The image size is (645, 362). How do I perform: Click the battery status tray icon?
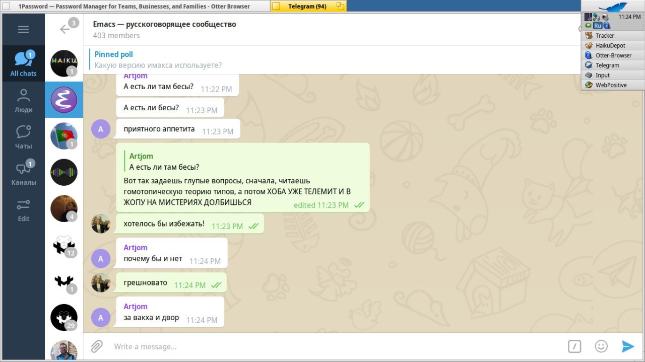(x=588, y=25)
